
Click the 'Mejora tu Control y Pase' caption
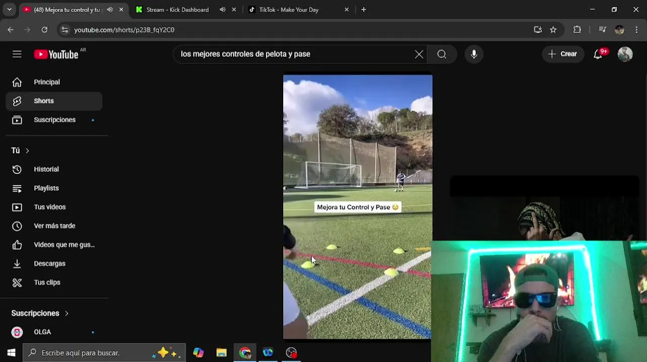point(358,207)
